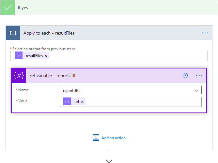Select the reportURL name combo box

coord(127,90)
